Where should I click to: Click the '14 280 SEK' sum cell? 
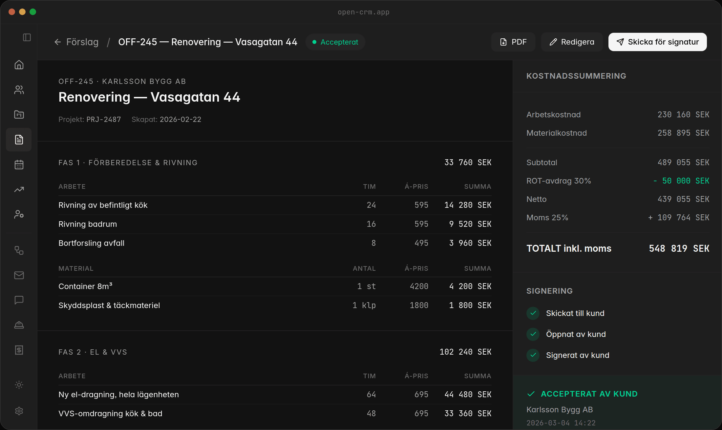tap(468, 205)
